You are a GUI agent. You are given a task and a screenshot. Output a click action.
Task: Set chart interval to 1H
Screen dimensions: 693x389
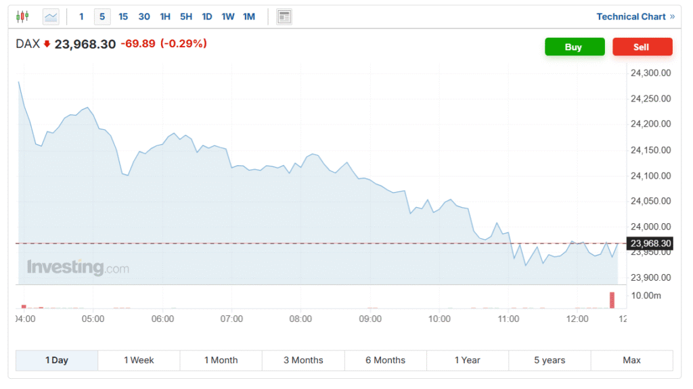(165, 16)
